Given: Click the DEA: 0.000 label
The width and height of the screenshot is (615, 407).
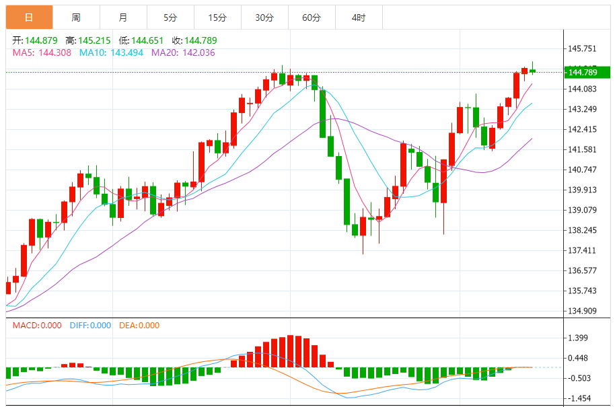Looking at the screenshot, I should [x=139, y=326].
